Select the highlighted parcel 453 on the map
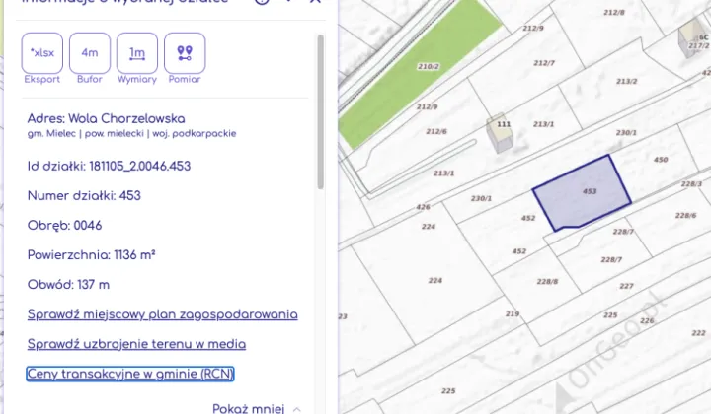Viewport: 711px width, 414px height. tap(583, 192)
